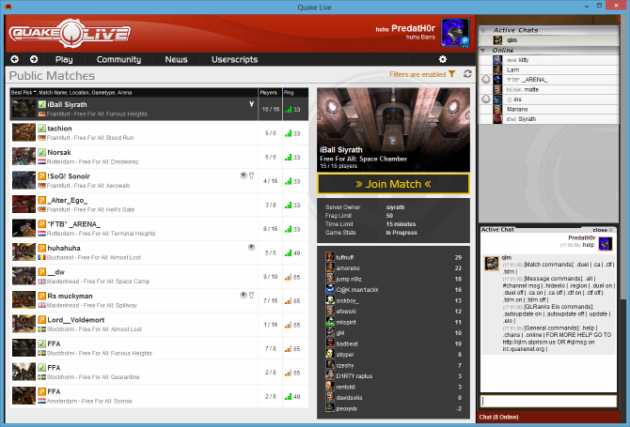630x427 pixels.
Task: Open the Userscripts menu
Action: tap(235, 59)
